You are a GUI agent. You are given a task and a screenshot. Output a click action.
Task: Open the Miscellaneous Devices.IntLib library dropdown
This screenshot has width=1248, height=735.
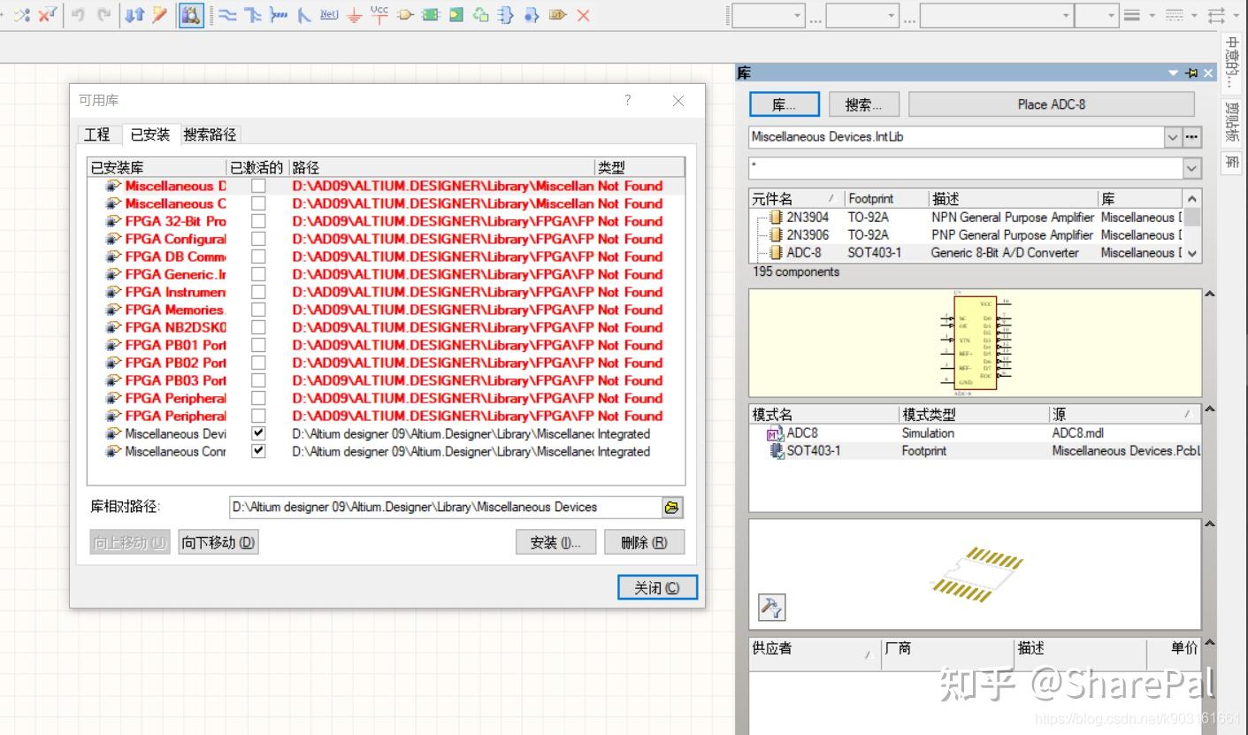1171,137
